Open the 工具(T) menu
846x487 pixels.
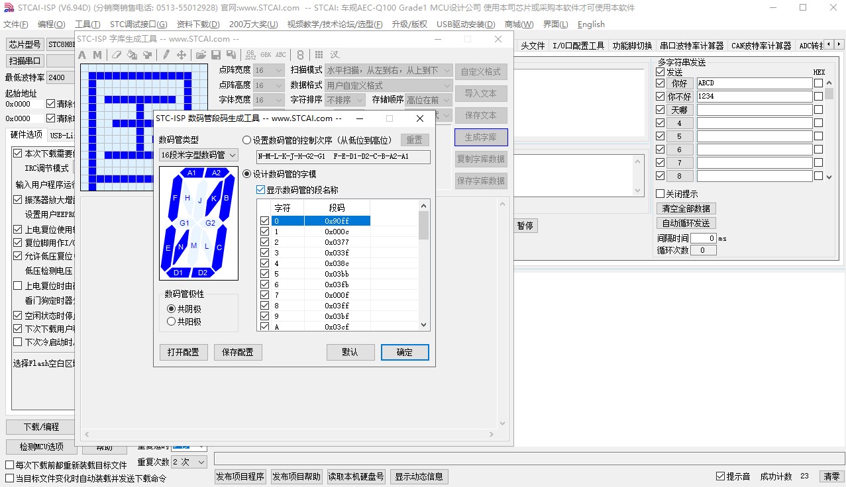87,24
